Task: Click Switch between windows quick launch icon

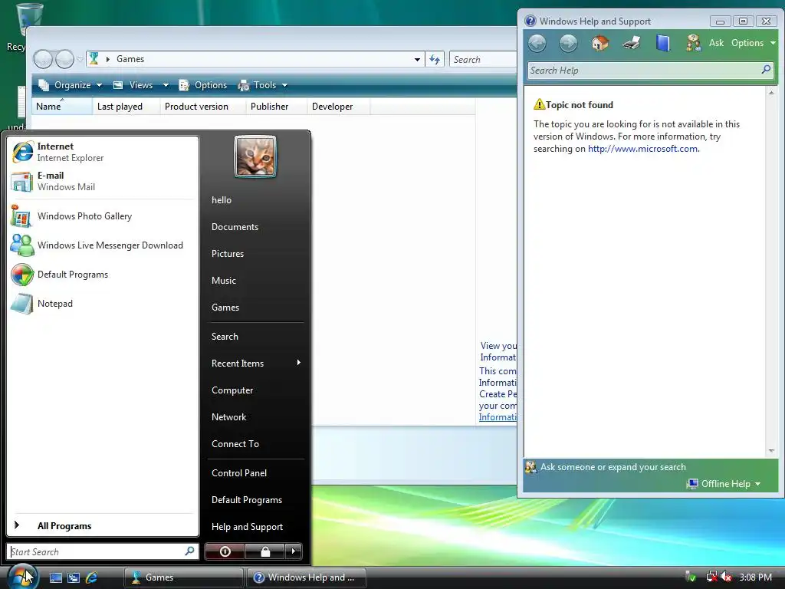Action: tap(74, 577)
